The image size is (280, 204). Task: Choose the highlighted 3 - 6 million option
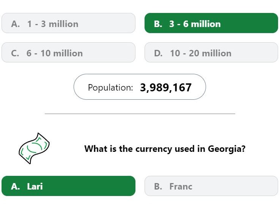click(211, 23)
